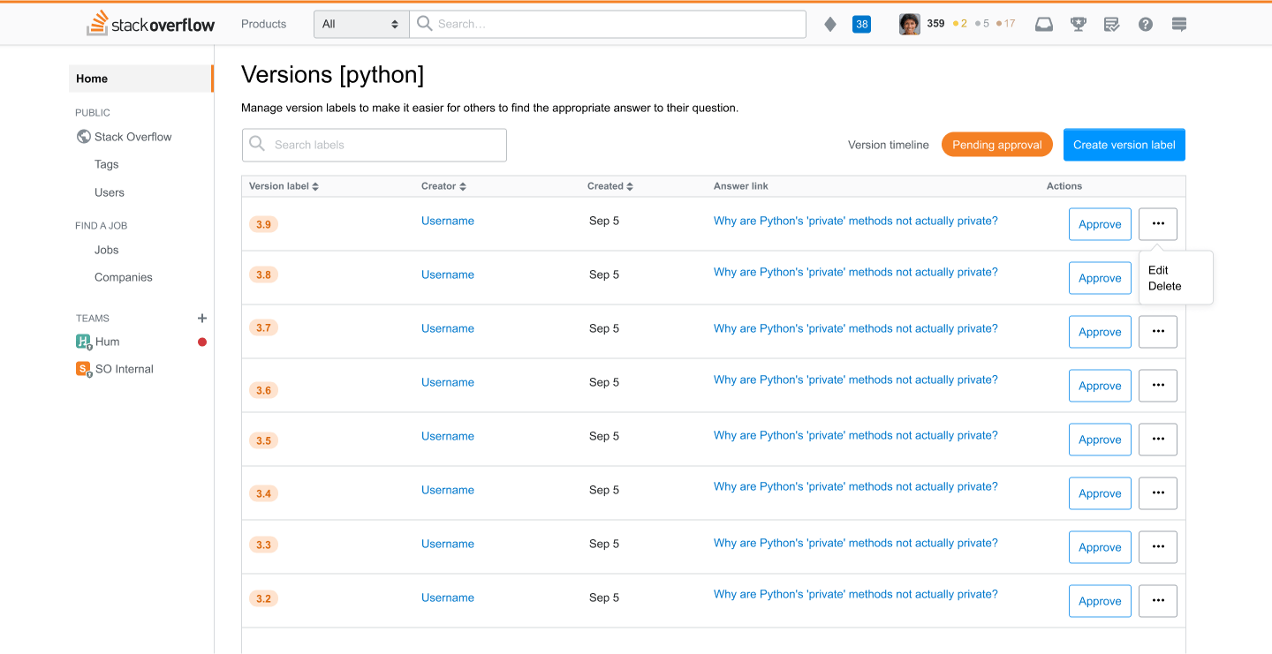Click the 3.9 version label tag
The image size is (1272, 654).
click(x=263, y=224)
